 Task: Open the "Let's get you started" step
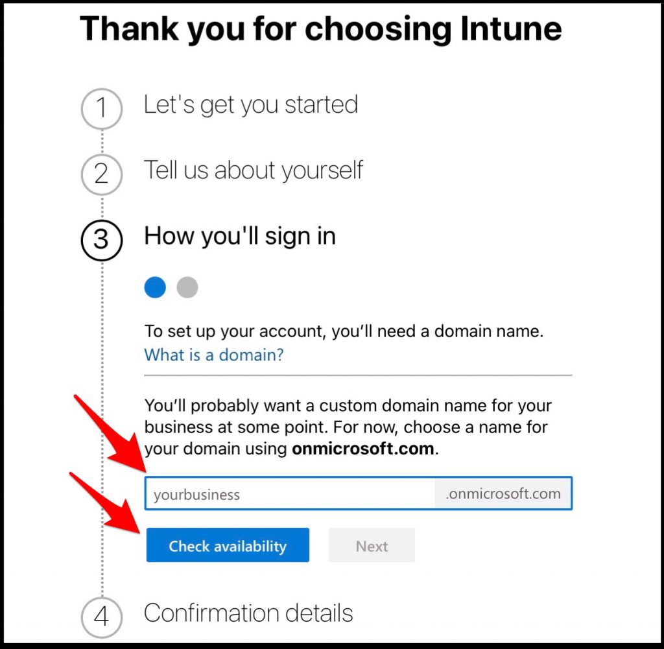pos(251,104)
